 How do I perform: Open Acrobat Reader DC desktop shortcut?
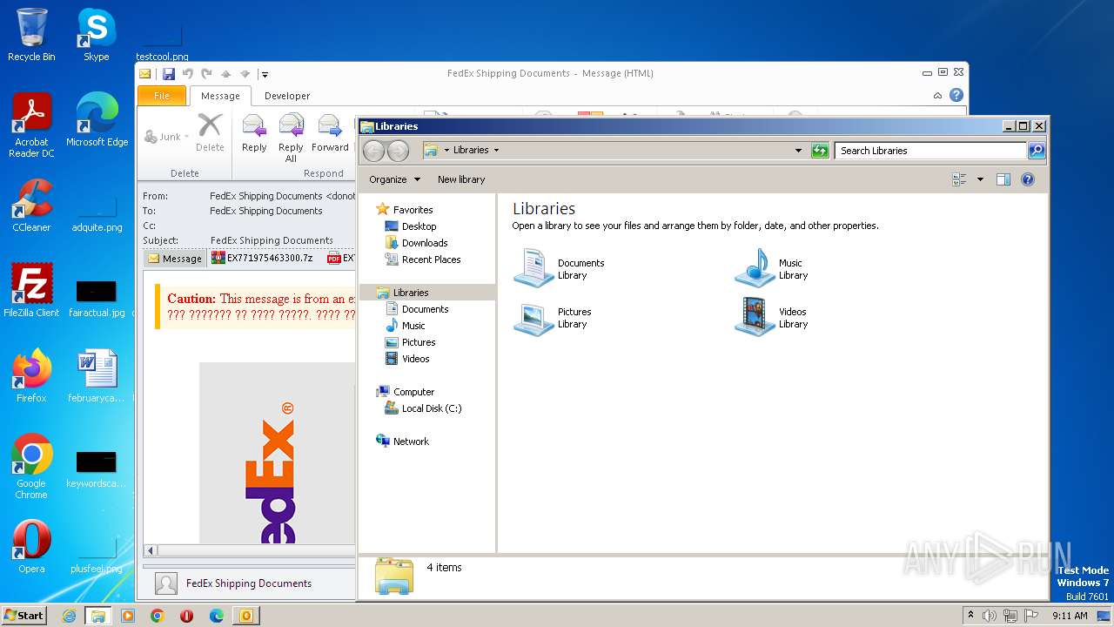pyautogui.click(x=31, y=125)
